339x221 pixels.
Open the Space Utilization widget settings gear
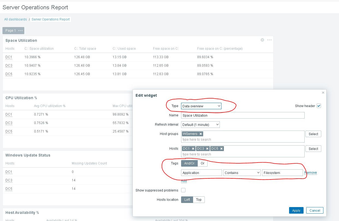(x=262, y=40)
